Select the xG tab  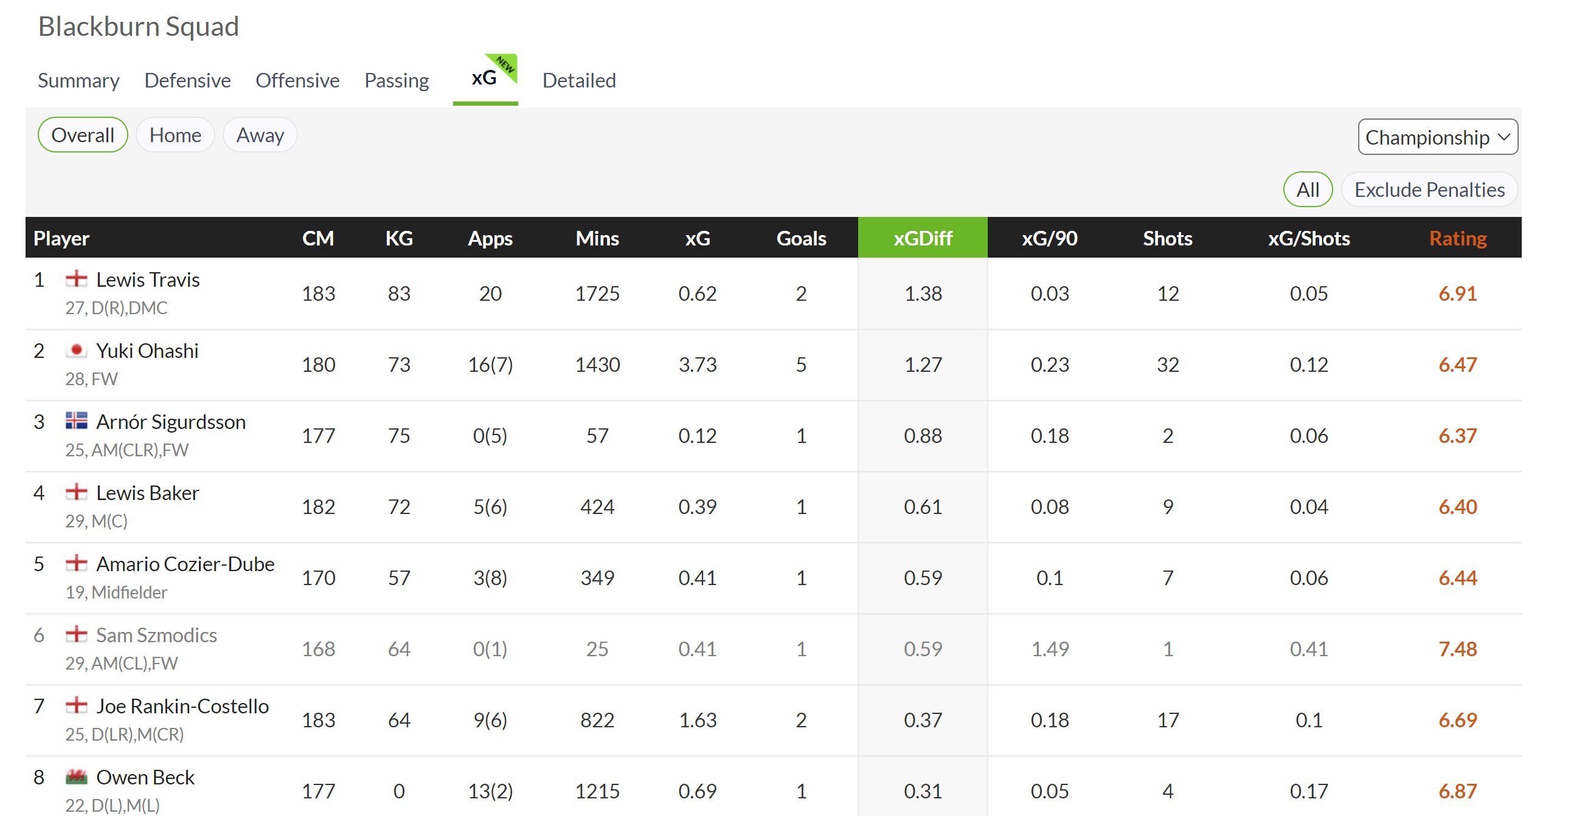click(484, 78)
